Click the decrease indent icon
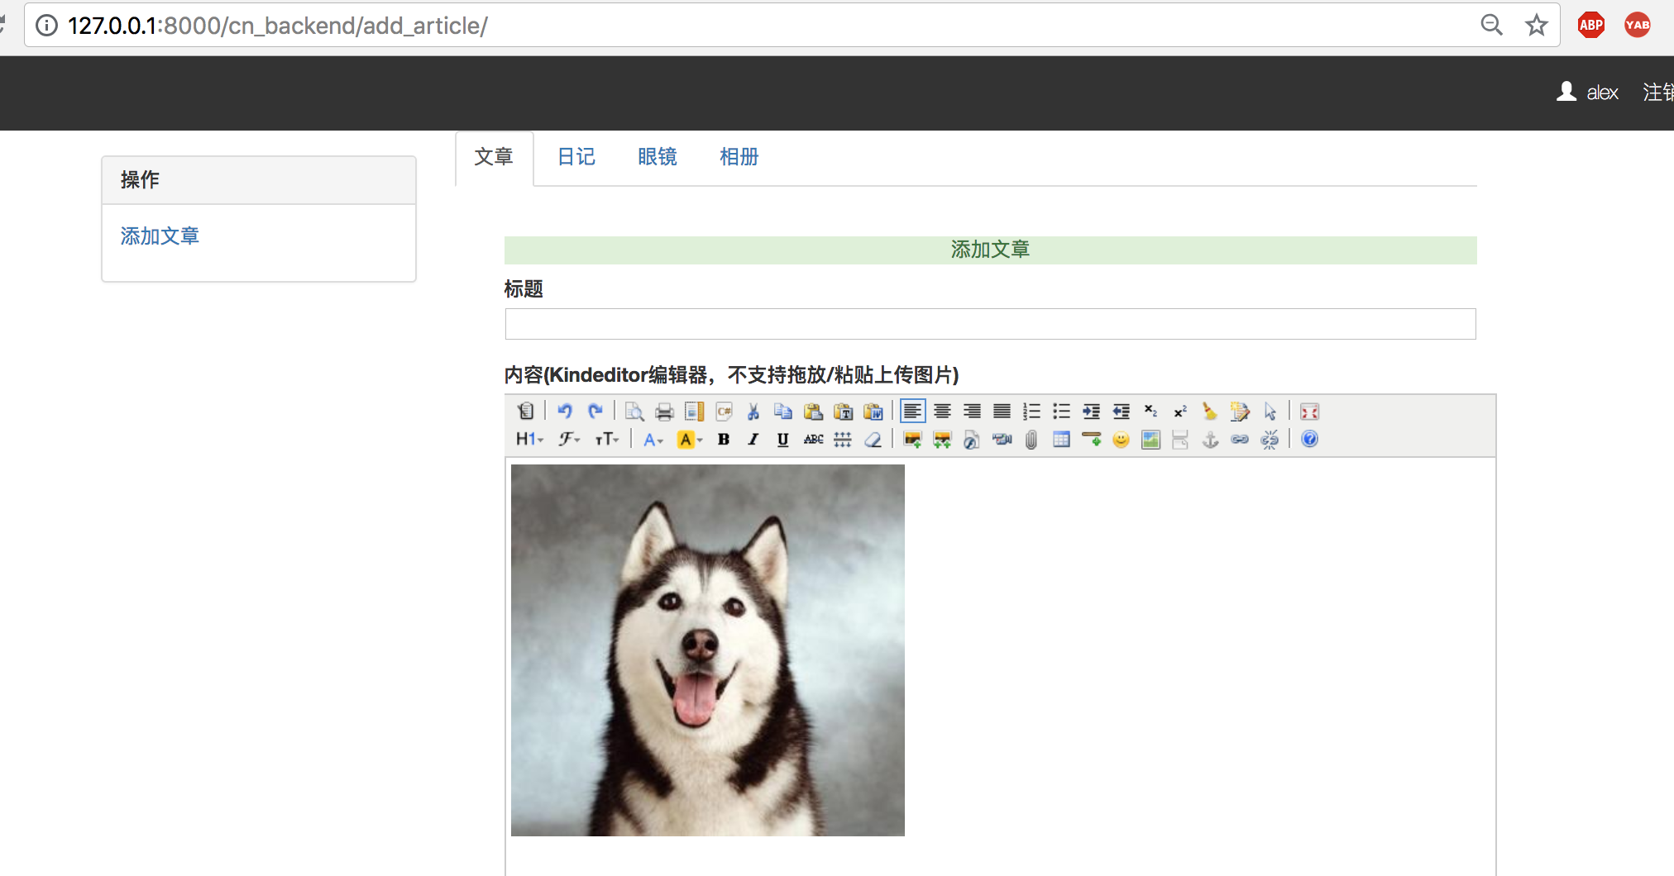Screen dimensions: 1674x876 click(x=1121, y=411)
